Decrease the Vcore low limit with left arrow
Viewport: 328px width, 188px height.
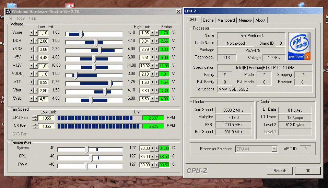(31, 33)
